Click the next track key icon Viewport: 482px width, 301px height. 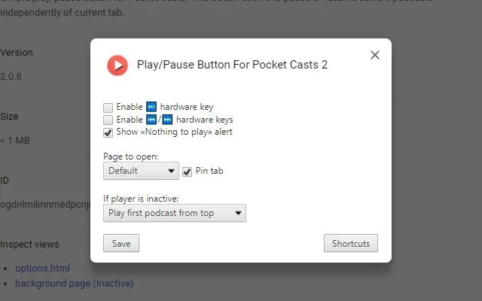[167, 120]
